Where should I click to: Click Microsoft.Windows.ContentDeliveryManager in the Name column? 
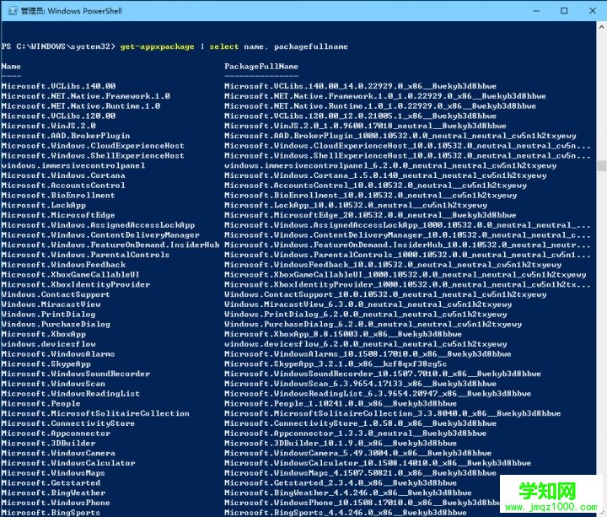100,235
